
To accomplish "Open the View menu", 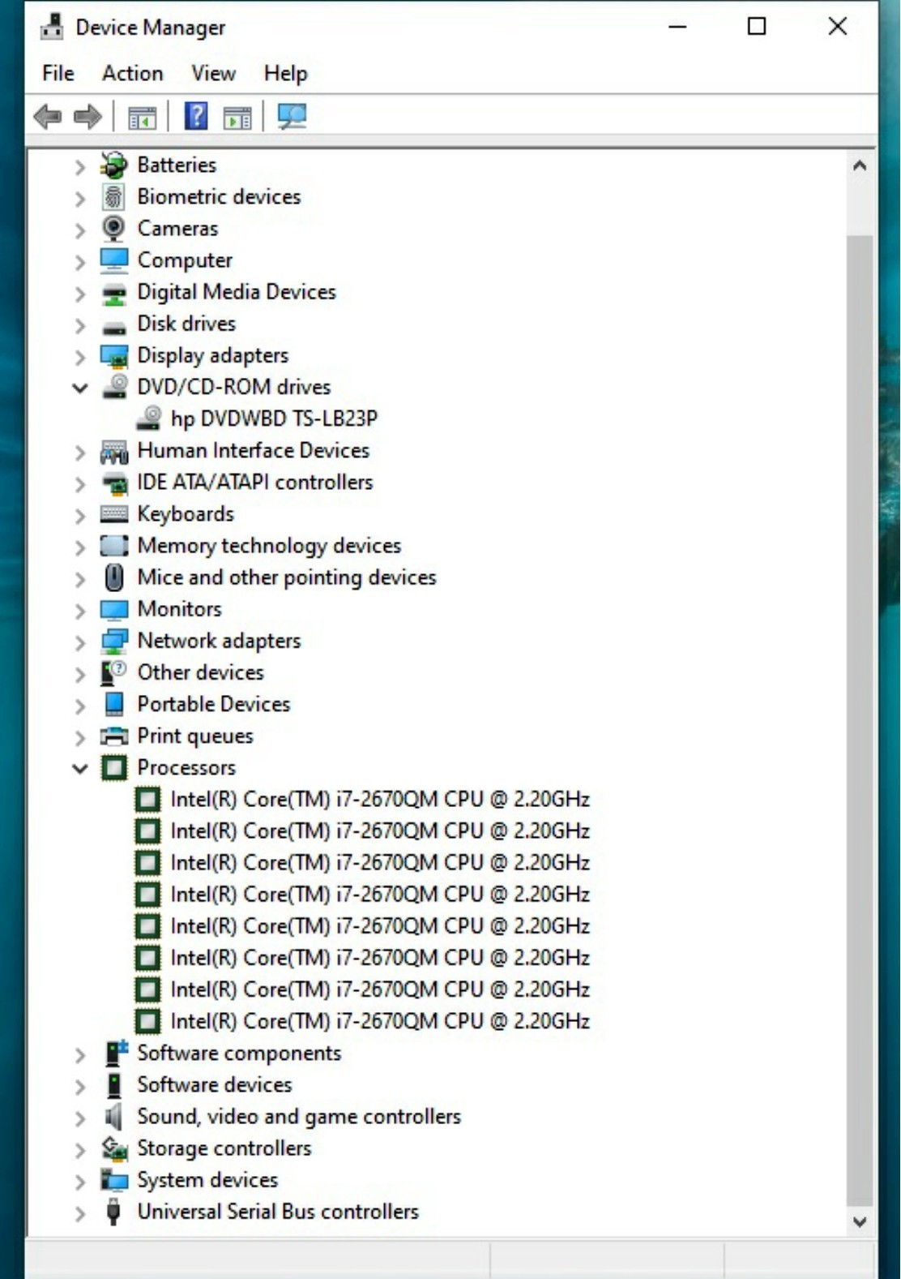I will [213, 73].
